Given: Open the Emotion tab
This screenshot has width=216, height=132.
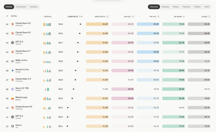Looking at the screenshot, I should [165, 7].
